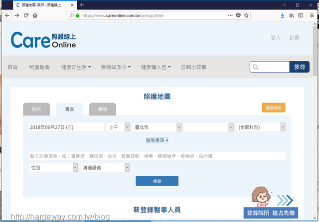Image resolution: width=319 pixels, height=222 pixels.
Task: Click the cartoon girl mascot image
Action: pyautogui.click(x=261, y=197)
